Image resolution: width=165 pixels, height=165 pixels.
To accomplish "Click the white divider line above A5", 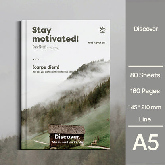I will 146,126.
